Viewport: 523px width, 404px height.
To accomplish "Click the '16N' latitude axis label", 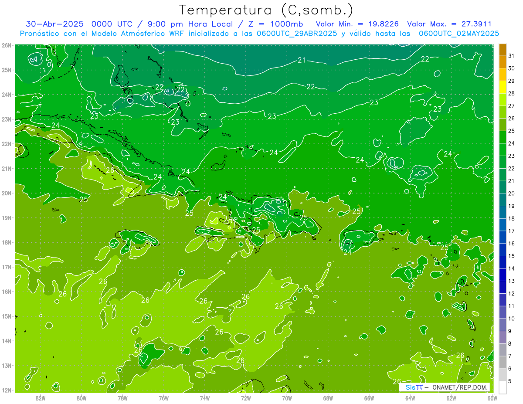I will tap(7, 292).
